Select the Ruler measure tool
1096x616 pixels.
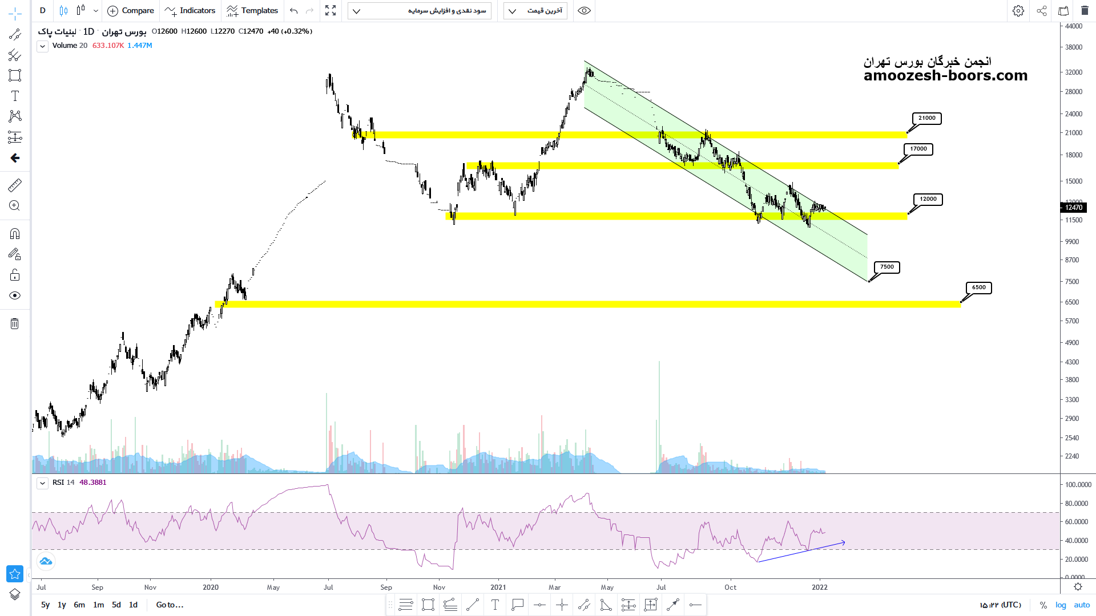click(15, 185)
